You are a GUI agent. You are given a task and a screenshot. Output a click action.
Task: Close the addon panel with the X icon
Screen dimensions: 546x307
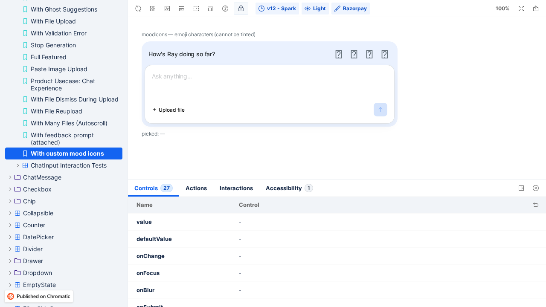536,188
